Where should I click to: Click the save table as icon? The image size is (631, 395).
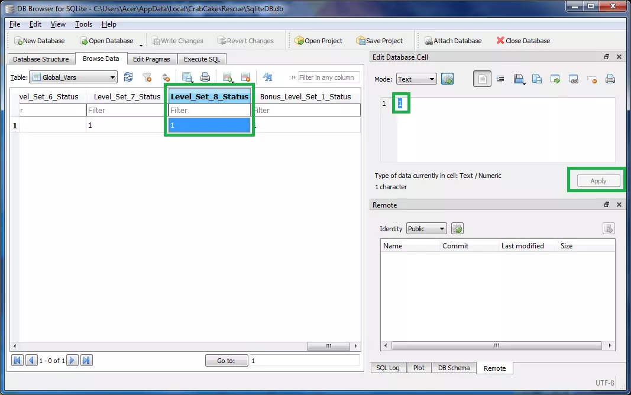click(x=187, y=77)
